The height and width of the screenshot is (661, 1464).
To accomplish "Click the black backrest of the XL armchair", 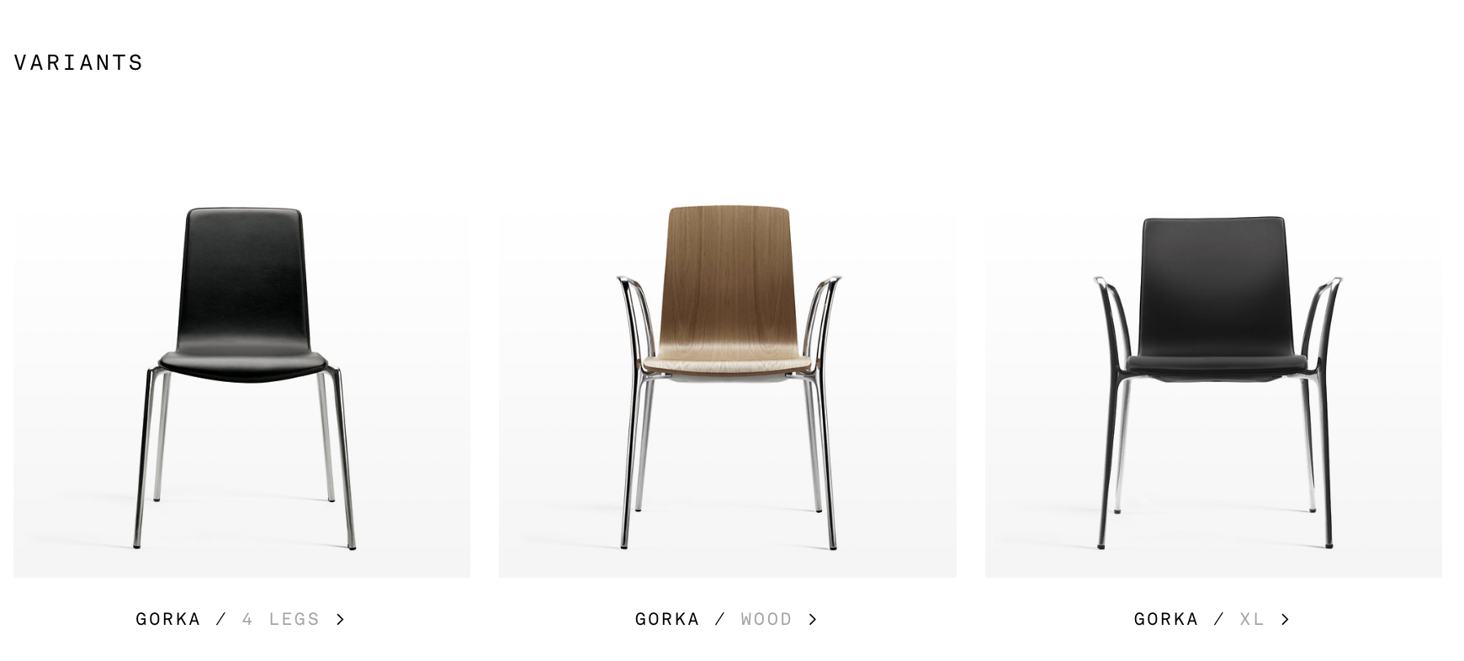I will [1213, 286].
